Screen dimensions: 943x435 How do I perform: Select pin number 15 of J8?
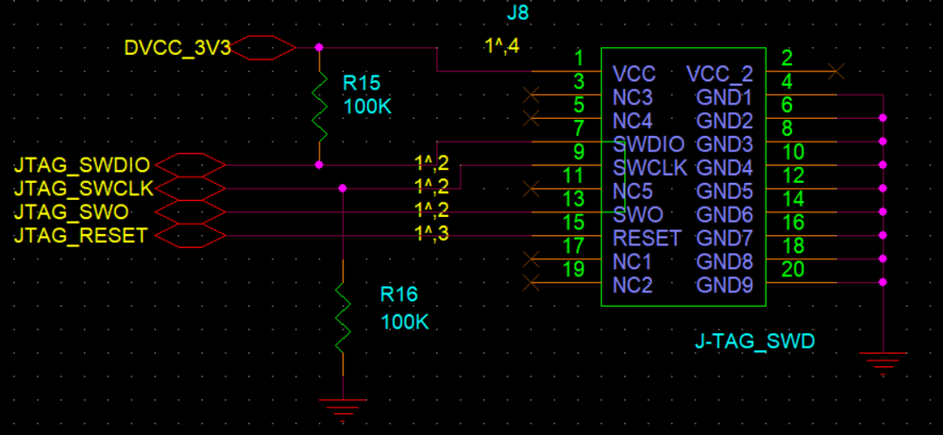click(x=573, y=223)
